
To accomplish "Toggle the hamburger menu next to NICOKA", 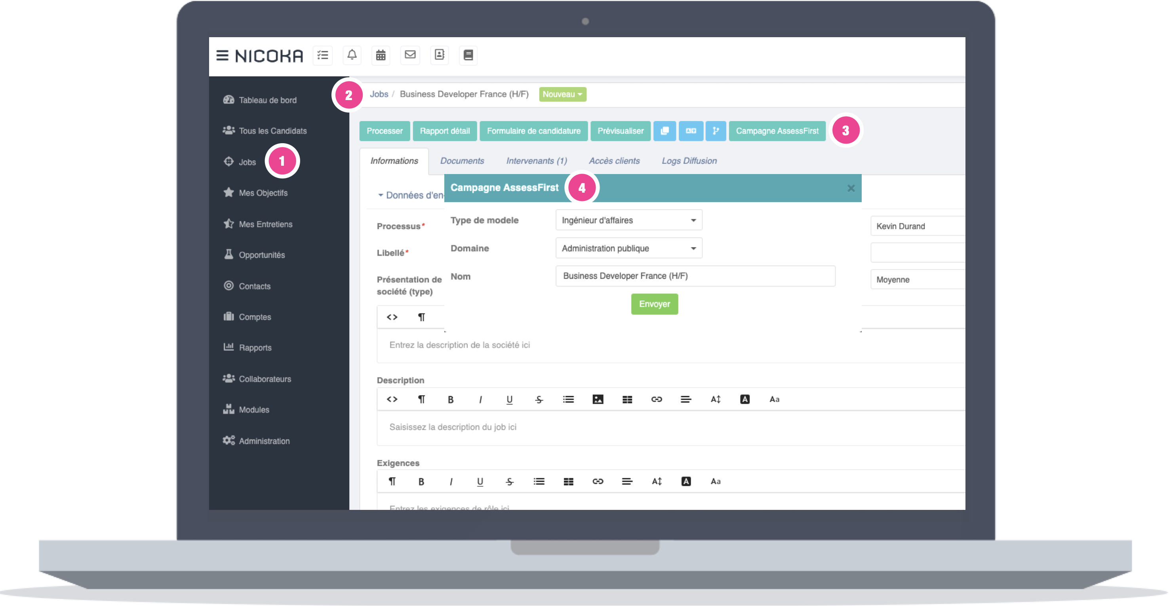I will point(222,55).
